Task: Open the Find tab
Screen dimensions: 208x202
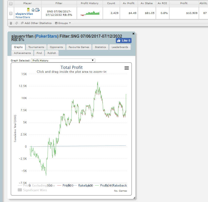Action: click(39, 53)
